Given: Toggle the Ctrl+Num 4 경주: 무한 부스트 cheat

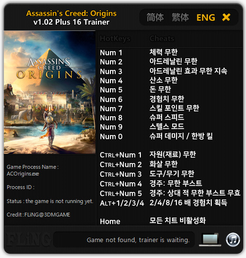Looking at the screenshot, I should tap(151, 183).
